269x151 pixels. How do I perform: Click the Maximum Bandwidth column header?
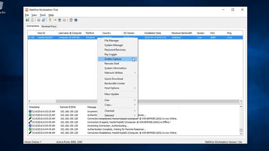(x=182, y=33)
